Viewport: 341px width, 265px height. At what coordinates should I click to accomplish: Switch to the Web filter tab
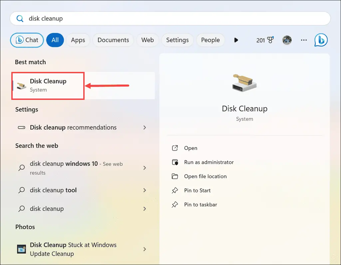click(x=148, y=40)
